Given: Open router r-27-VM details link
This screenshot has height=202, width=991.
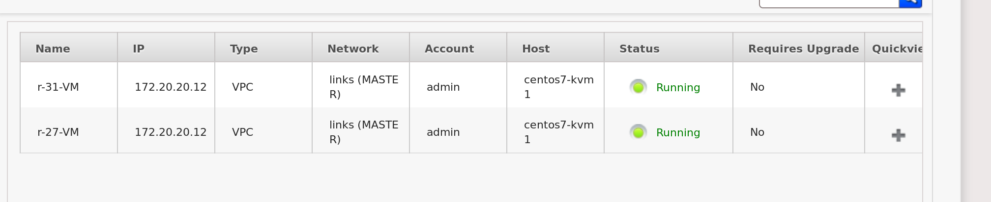Looking at the screenshot, I should (x=58, y=132).
